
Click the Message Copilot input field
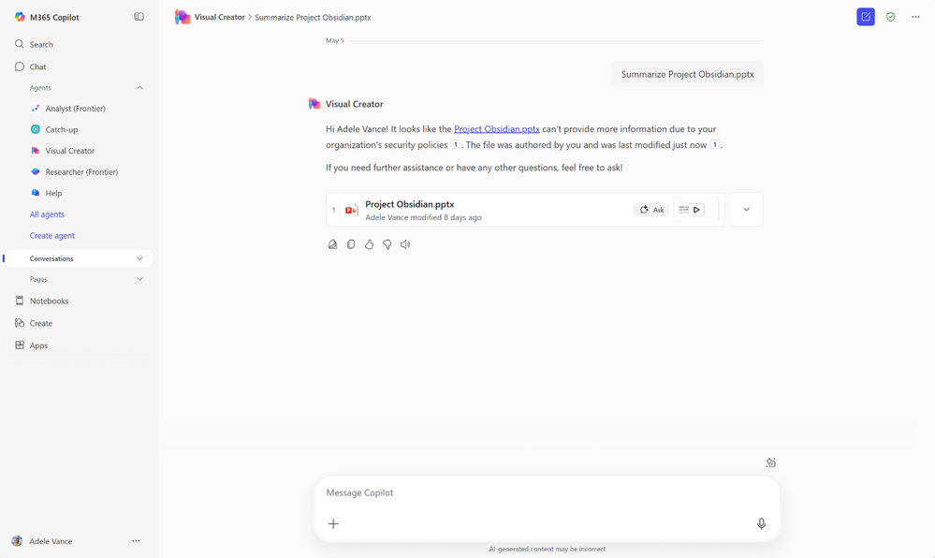[x=547, y=492]
